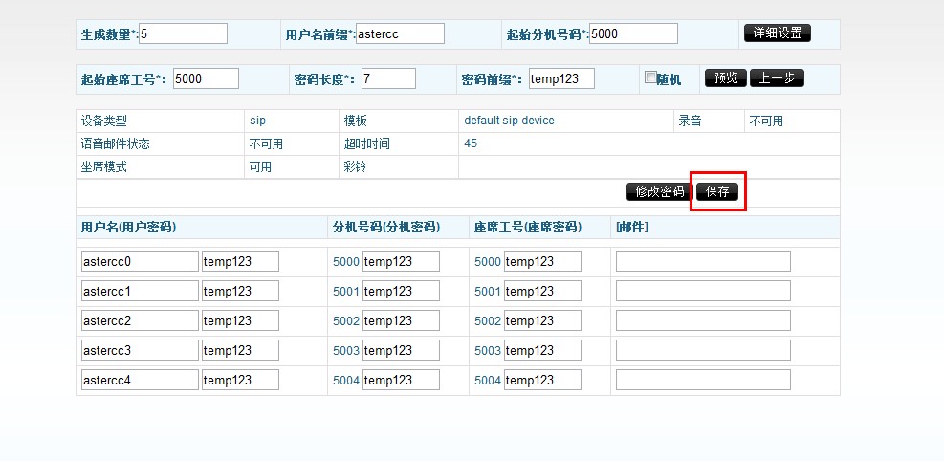Viewport: 944px width, 461px height.
Task: Edit the 密码前缀 field with temp123
Action: [560, 78]
